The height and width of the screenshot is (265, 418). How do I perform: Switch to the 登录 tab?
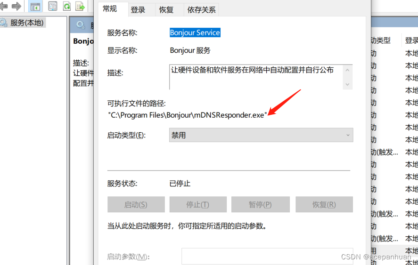138,10
